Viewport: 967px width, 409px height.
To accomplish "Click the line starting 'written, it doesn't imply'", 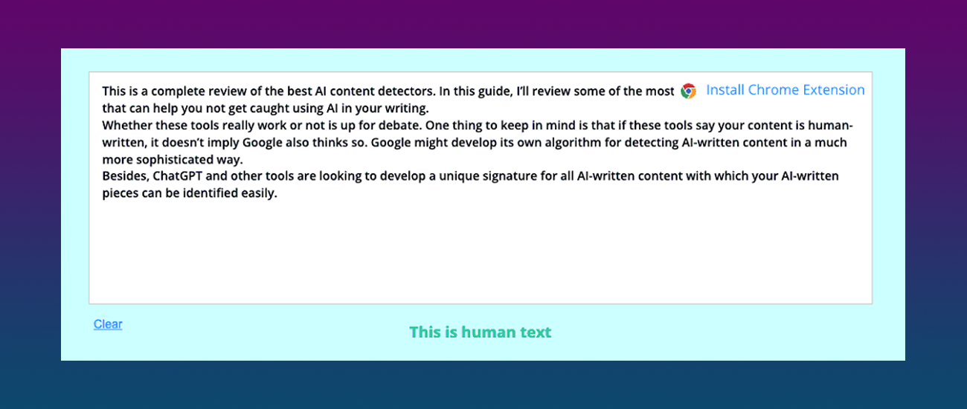I will (186, 142).
